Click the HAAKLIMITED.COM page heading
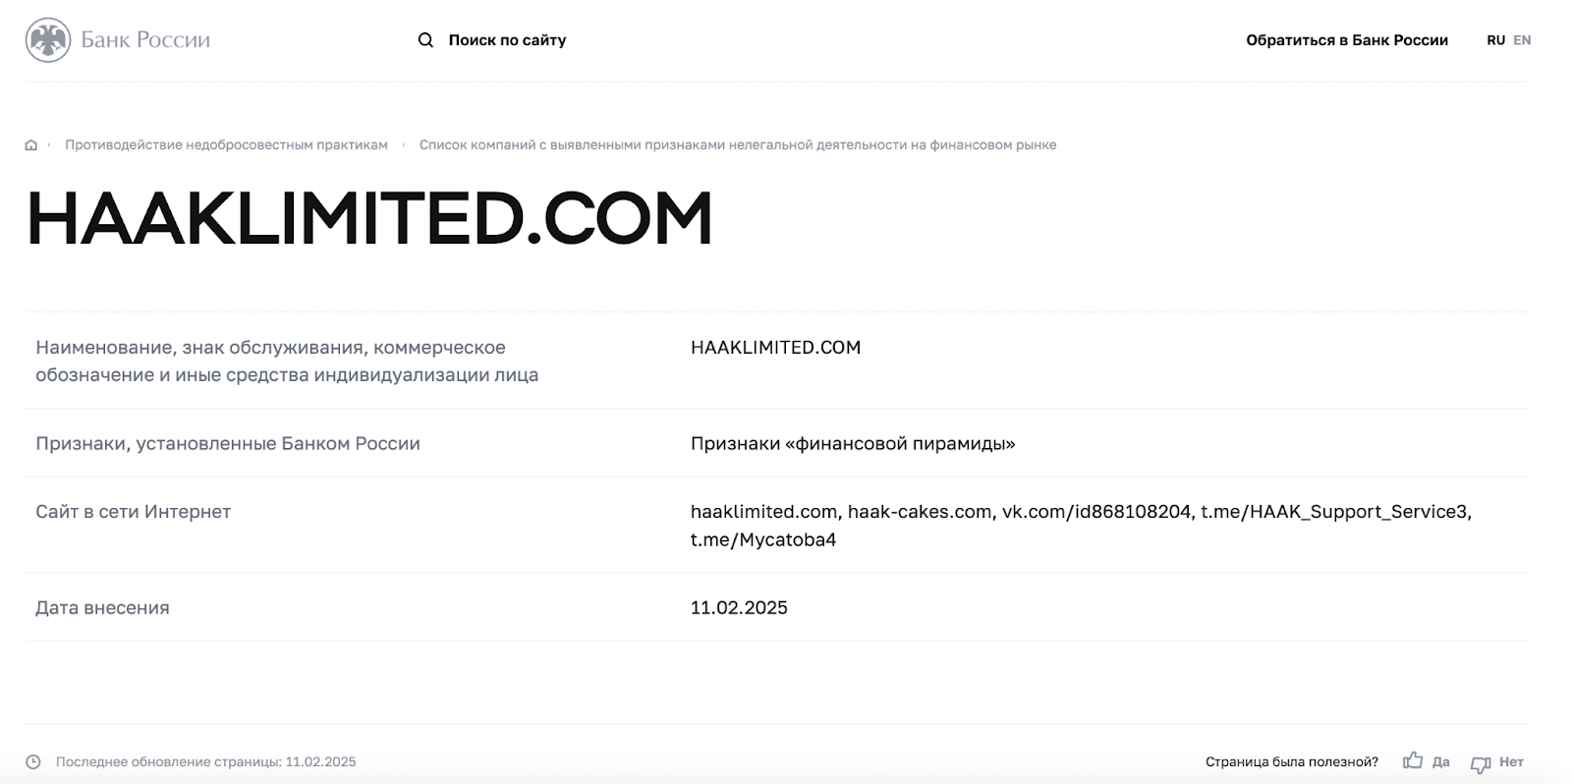 pyautogui.click(x=369, y=218)
